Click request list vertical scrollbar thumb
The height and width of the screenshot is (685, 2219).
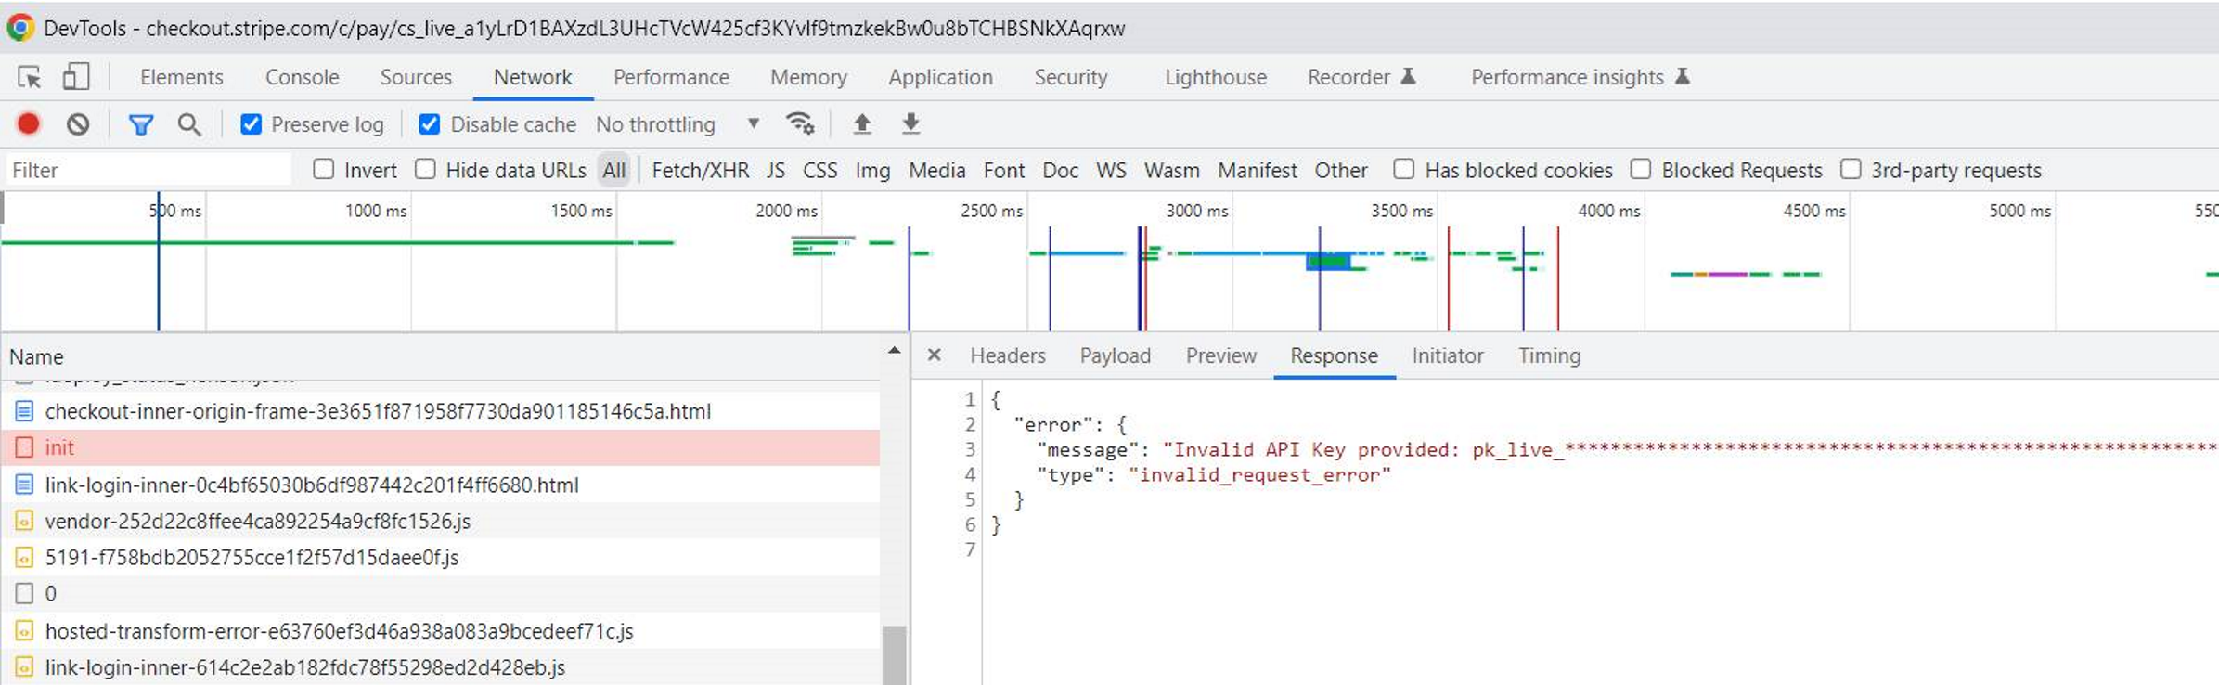pos(894,654)
